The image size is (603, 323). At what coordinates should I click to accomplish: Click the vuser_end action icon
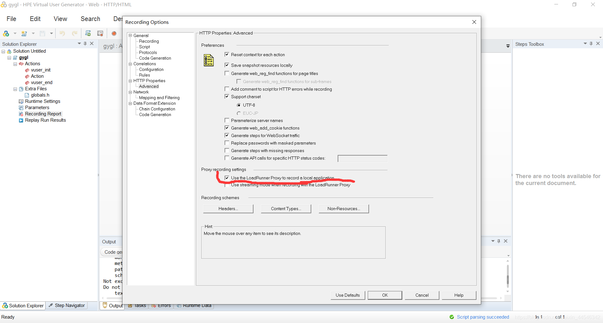pyautogui.click(x=27, y=83)
